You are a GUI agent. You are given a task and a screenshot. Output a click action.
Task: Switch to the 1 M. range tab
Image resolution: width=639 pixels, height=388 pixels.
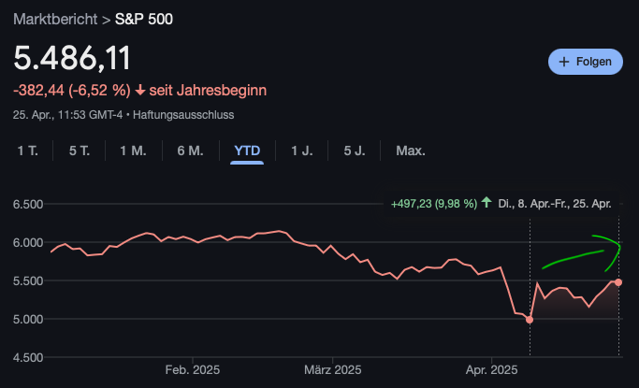coord(133,151)
